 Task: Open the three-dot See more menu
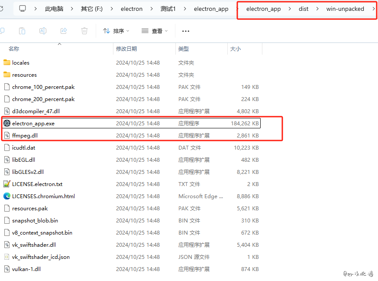pos(186,31)
